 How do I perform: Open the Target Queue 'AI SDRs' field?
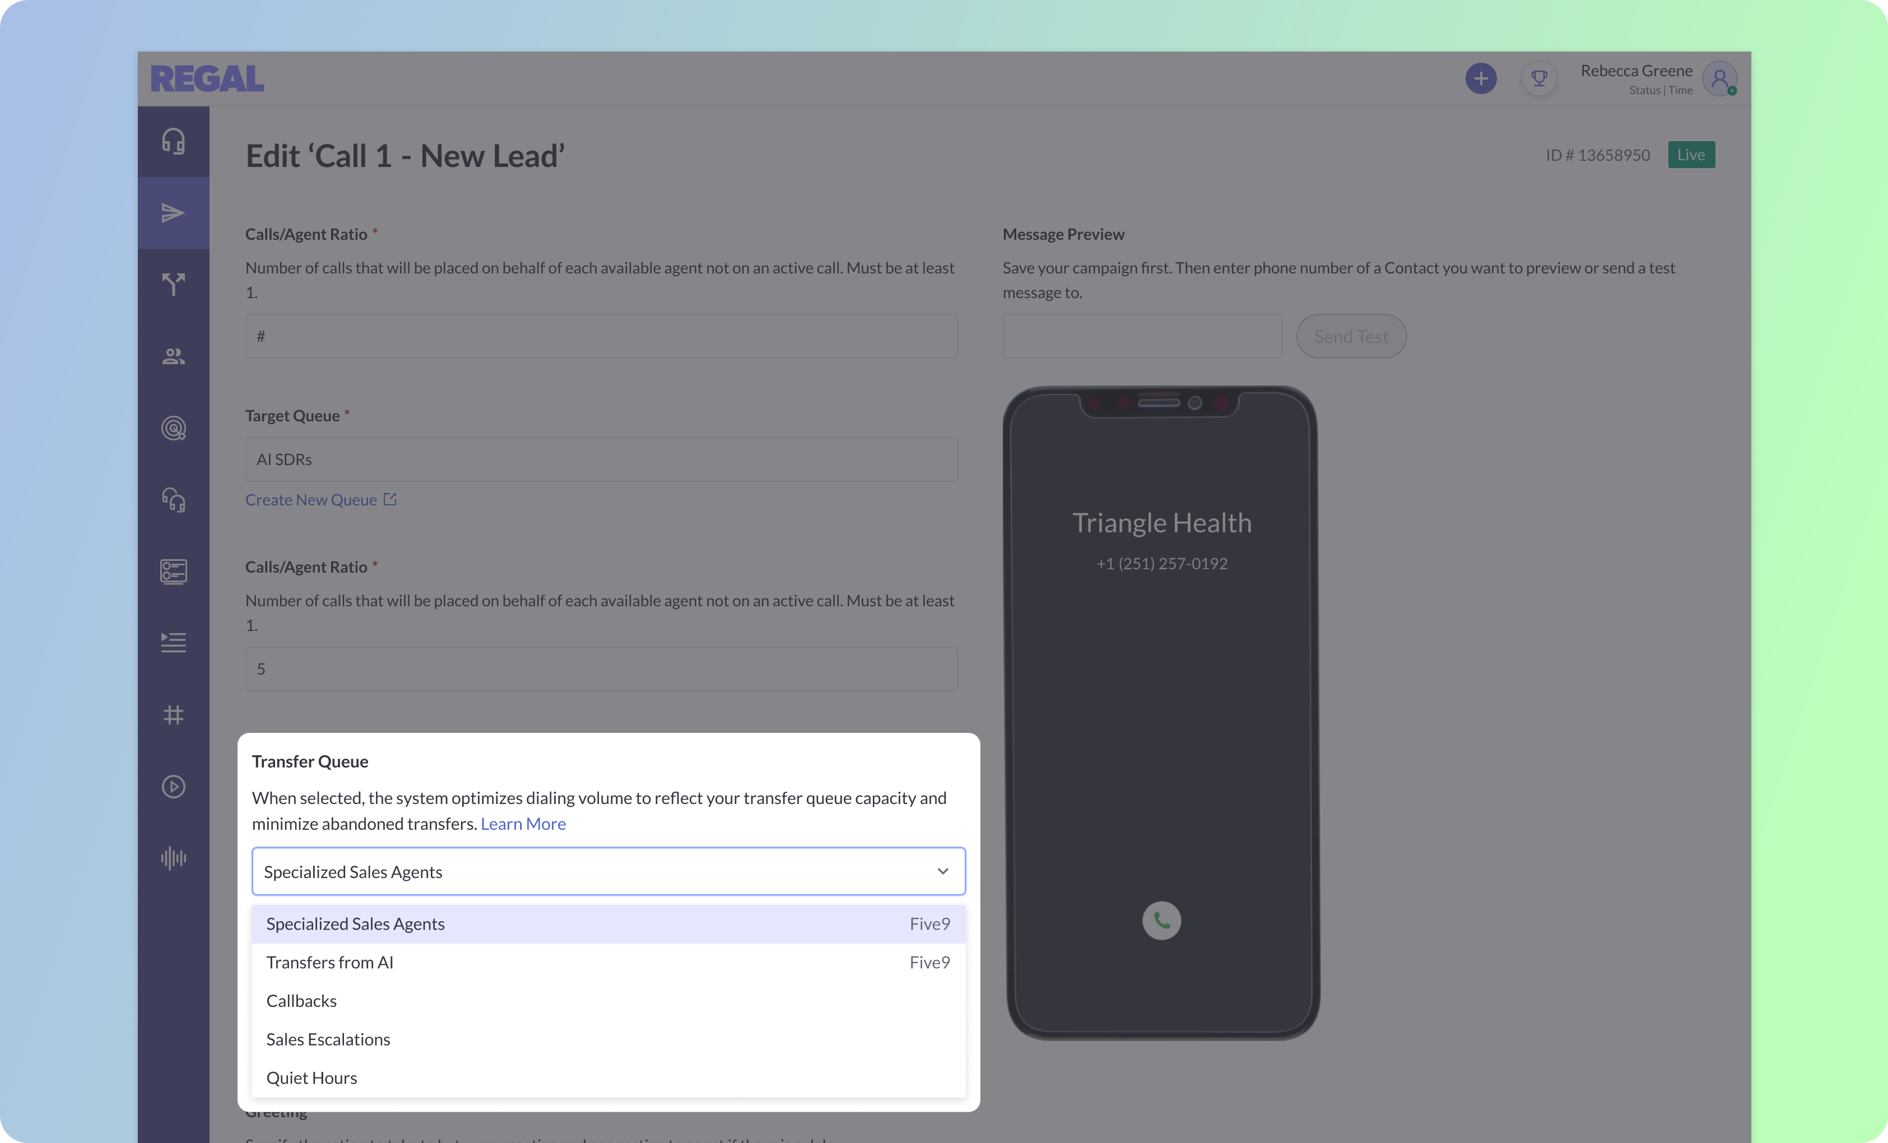pos(601,459)
